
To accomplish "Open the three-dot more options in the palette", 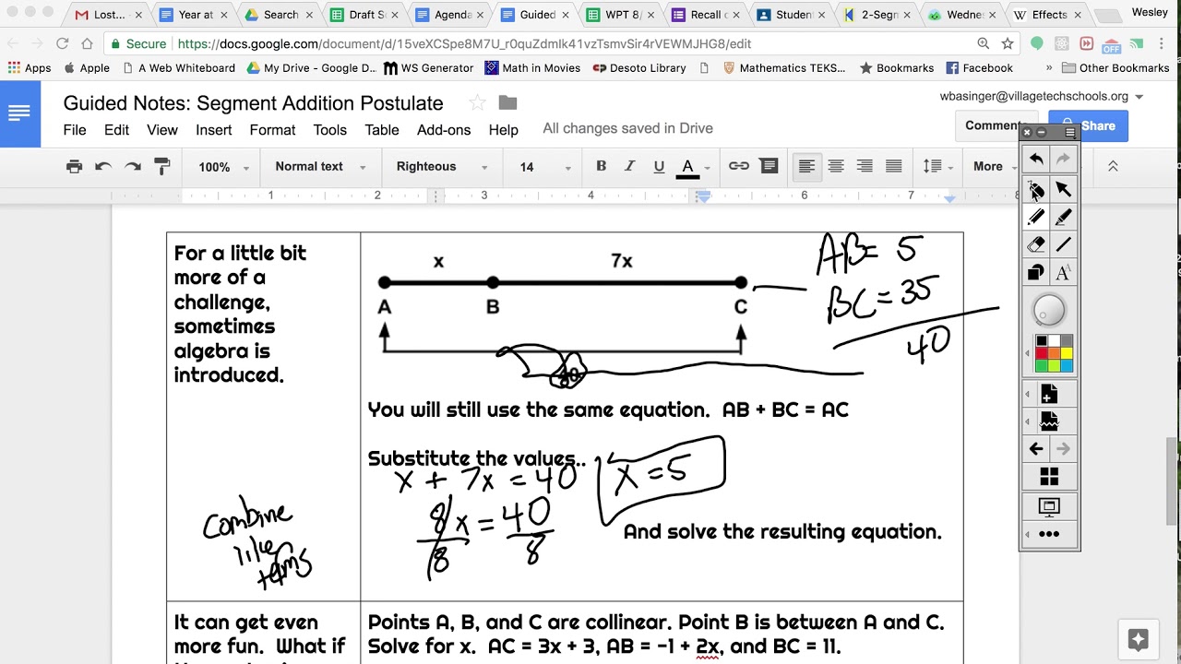I will point(1049,534).
